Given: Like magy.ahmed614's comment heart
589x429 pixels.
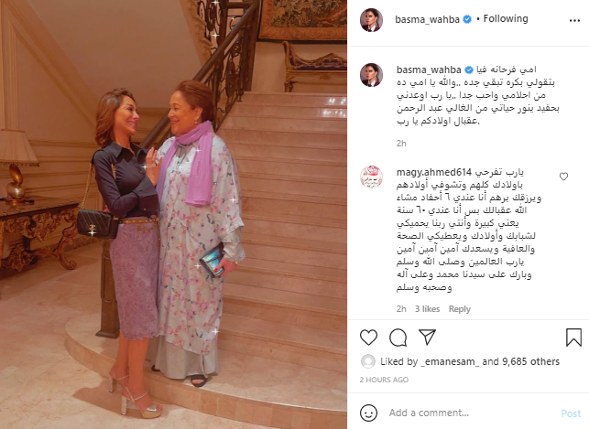Looking at the screenshot, I should pos(563,177).
